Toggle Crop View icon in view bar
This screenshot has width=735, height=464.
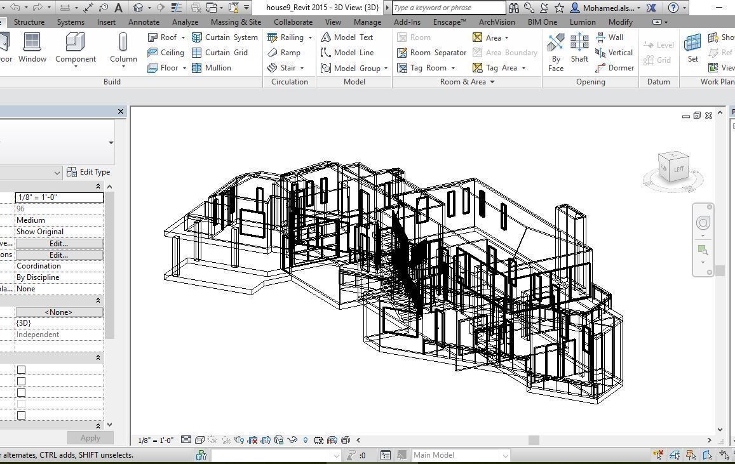(x=253, y=440)
